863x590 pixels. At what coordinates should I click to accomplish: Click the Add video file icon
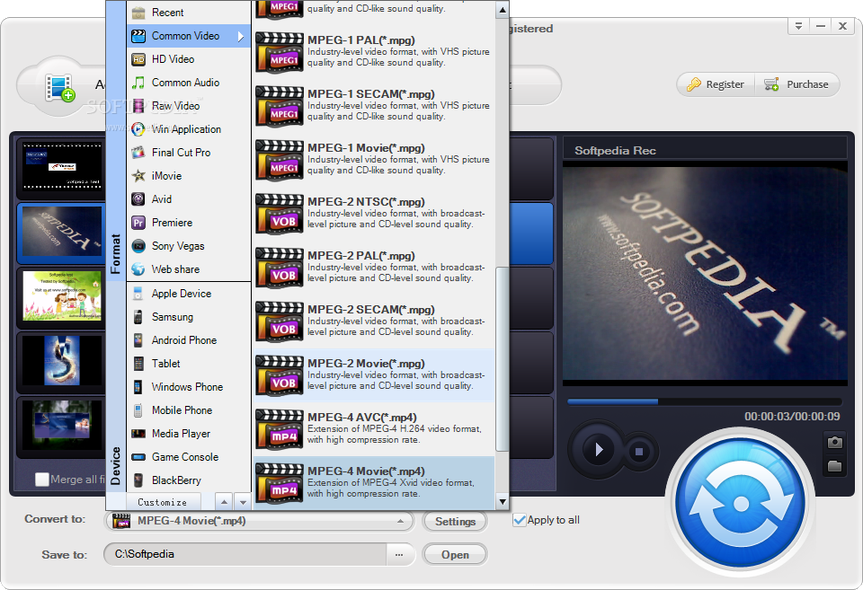[x=60, y=87]
